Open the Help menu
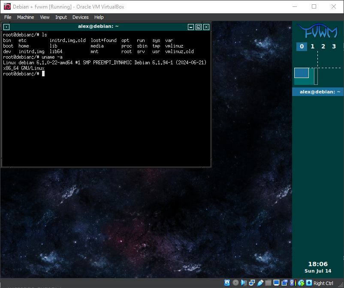The height and width of the screenshot is (288, 344). pyautogui.click(x=99, y=17)
